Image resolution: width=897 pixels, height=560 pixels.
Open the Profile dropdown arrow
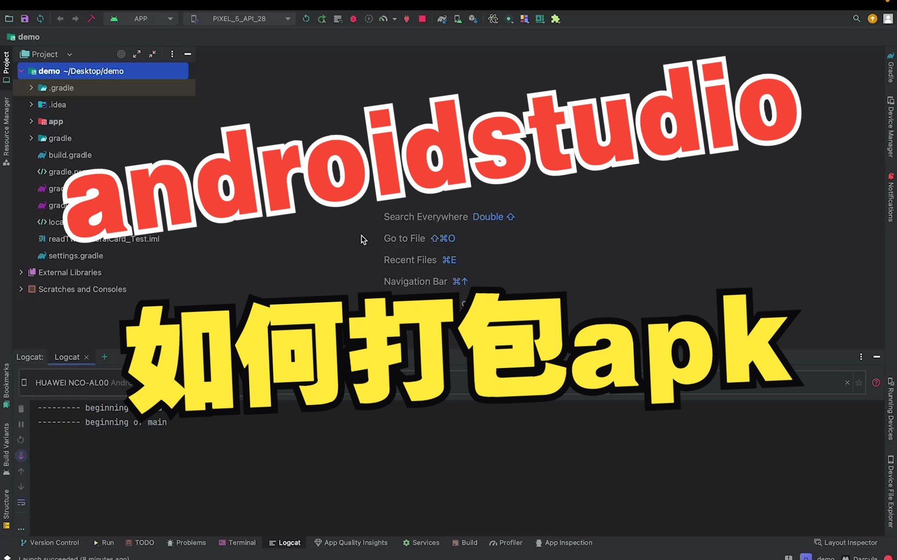click(x=394, y=19)
